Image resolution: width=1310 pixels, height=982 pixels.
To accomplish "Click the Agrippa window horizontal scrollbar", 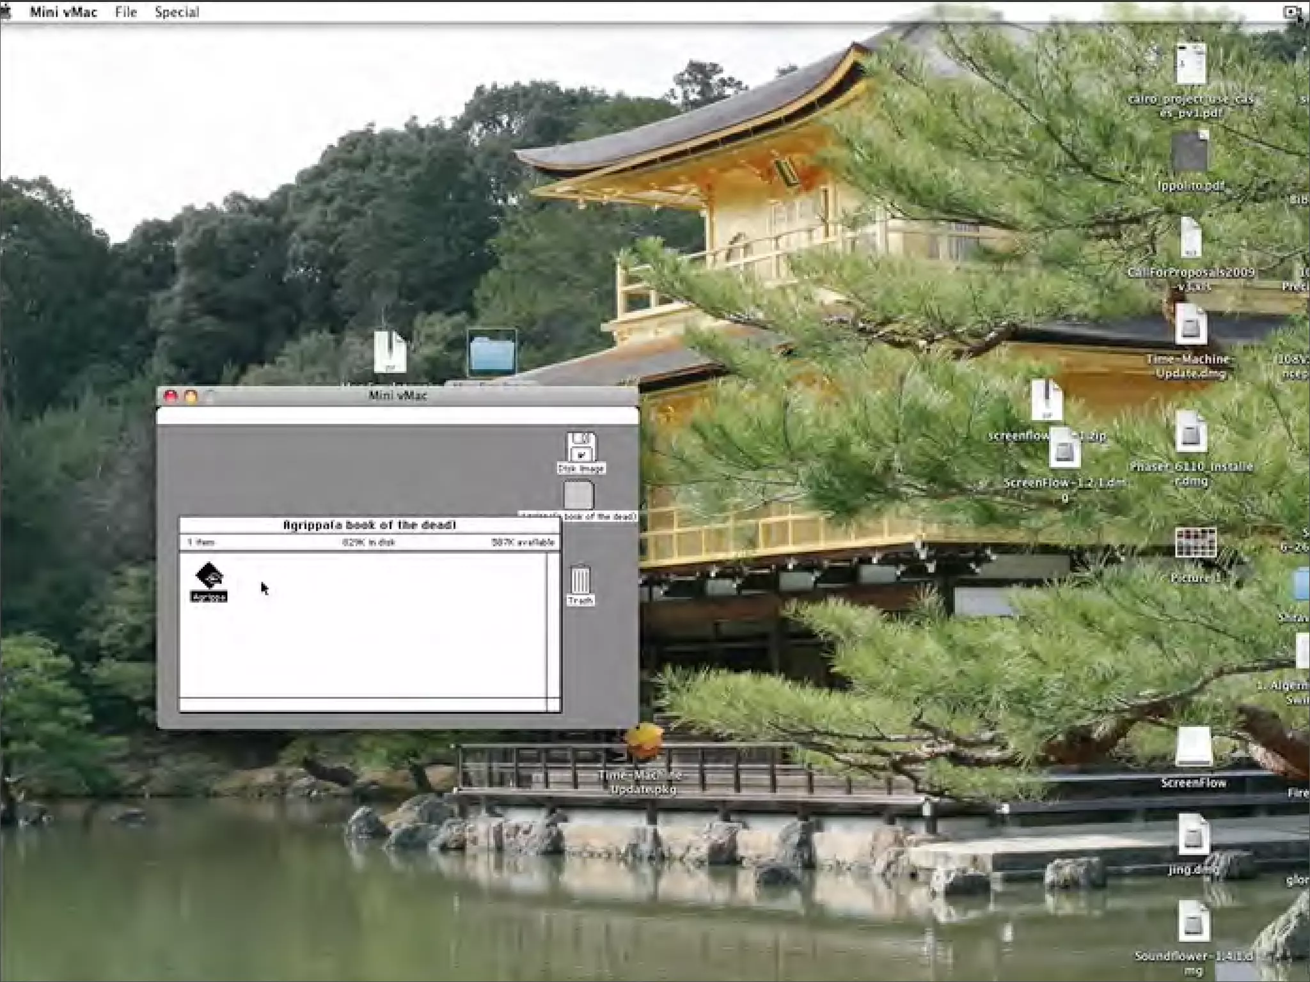I will click(x=362, y=705).
